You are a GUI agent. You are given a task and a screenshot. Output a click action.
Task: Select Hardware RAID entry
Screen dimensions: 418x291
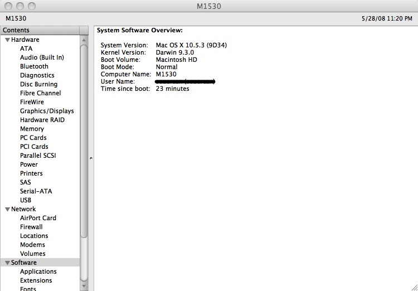[42, 120]
